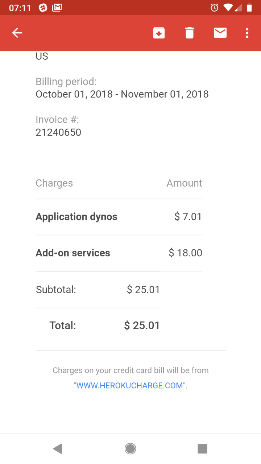The height and width of the screenshot is (464, 261).
Task: Tap the 07:11 clock in status bar
Action: [20, 8]
